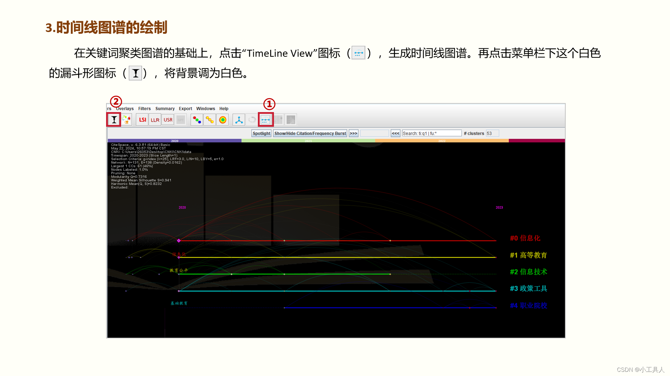Toggle the Spotlight button
The height and width of the screenshot is (376, 670).
point(261,133)
